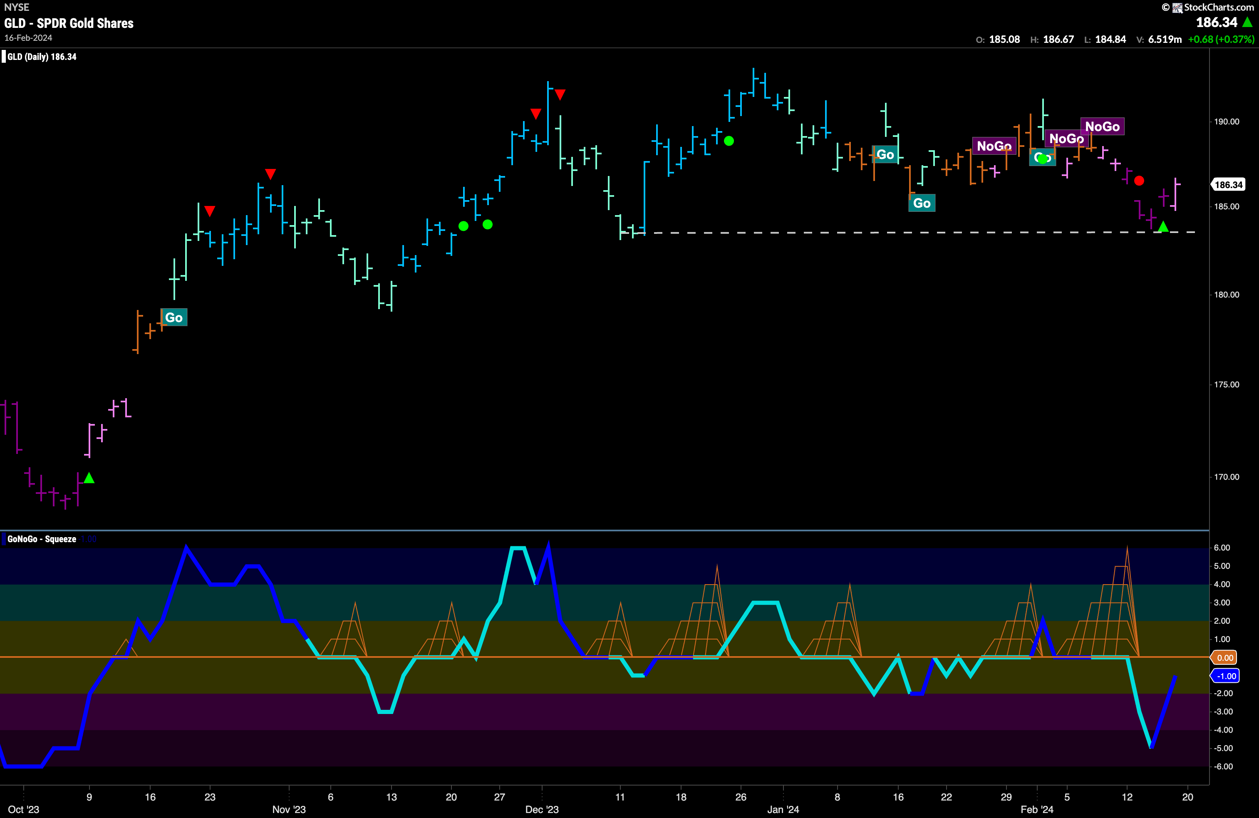The width and height of the screenshot is (1259, 818).
Task: Click the Nov '23 month label
Action: [x=289, y=810]
